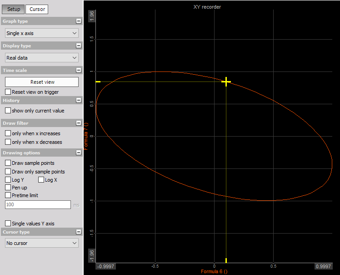340x275 pixels.
Task: Check the Pen up option
Action: click(8, 187)
